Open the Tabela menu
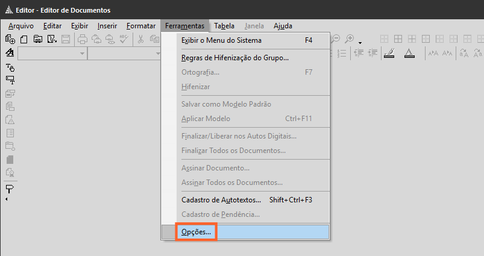484x256 pixels. 224,26
